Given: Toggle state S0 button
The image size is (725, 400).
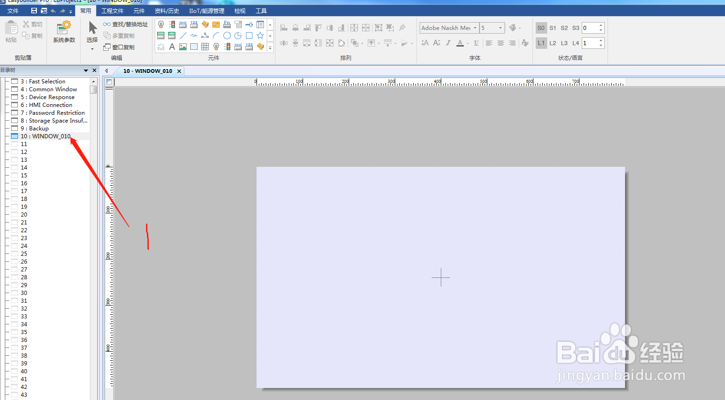Looking at the screenshot, I should tap(541, 28).
